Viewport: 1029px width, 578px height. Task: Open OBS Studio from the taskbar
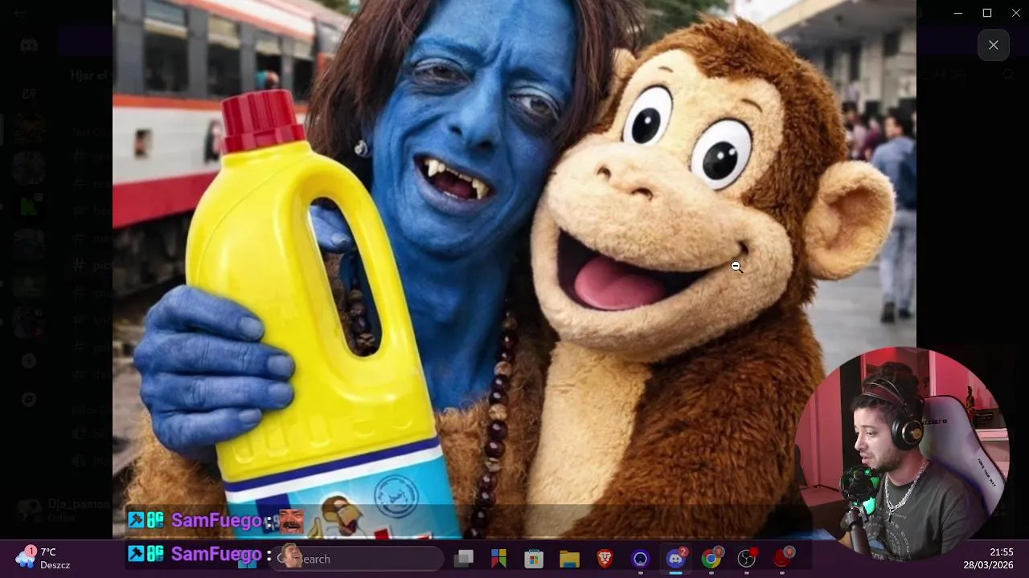tap(747, 559)
